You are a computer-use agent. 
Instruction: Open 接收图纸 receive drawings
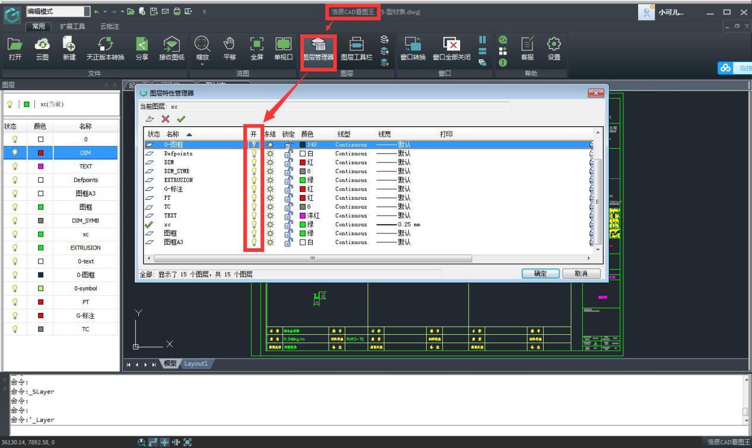pos(172,48)
